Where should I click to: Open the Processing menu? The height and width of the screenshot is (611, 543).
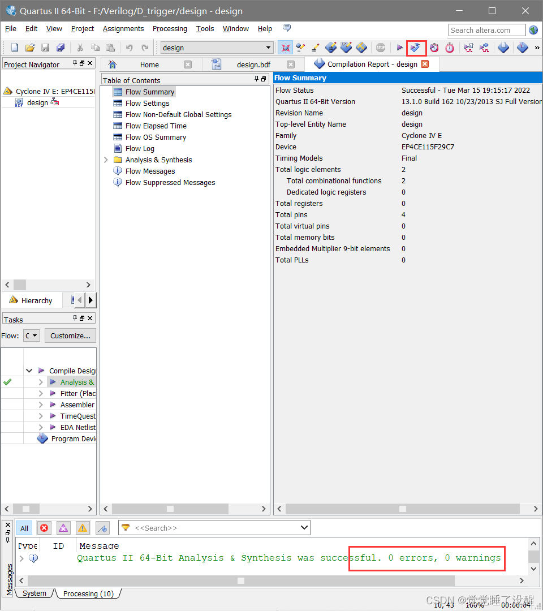(170, 28)
